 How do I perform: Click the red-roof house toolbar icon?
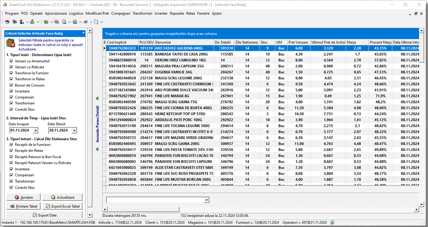pos(7,22)
